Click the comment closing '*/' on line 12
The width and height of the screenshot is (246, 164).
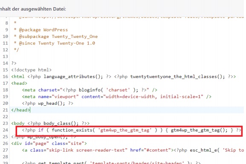click(x=16, y=50)
